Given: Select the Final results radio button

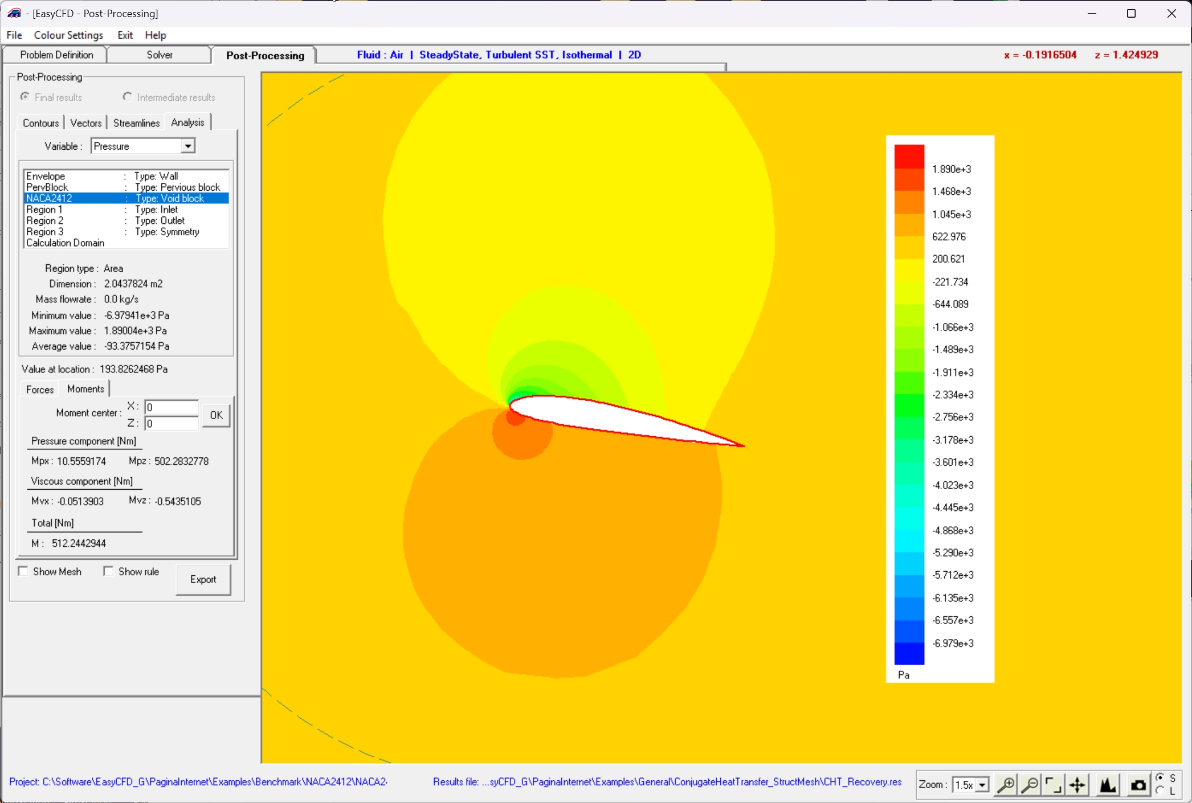Looking at the screenshot, I should [x=25, y=97].
